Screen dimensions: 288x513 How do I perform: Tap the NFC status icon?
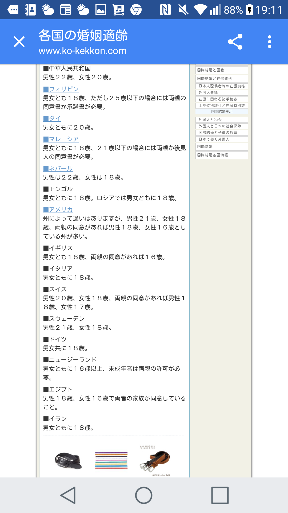165,10
